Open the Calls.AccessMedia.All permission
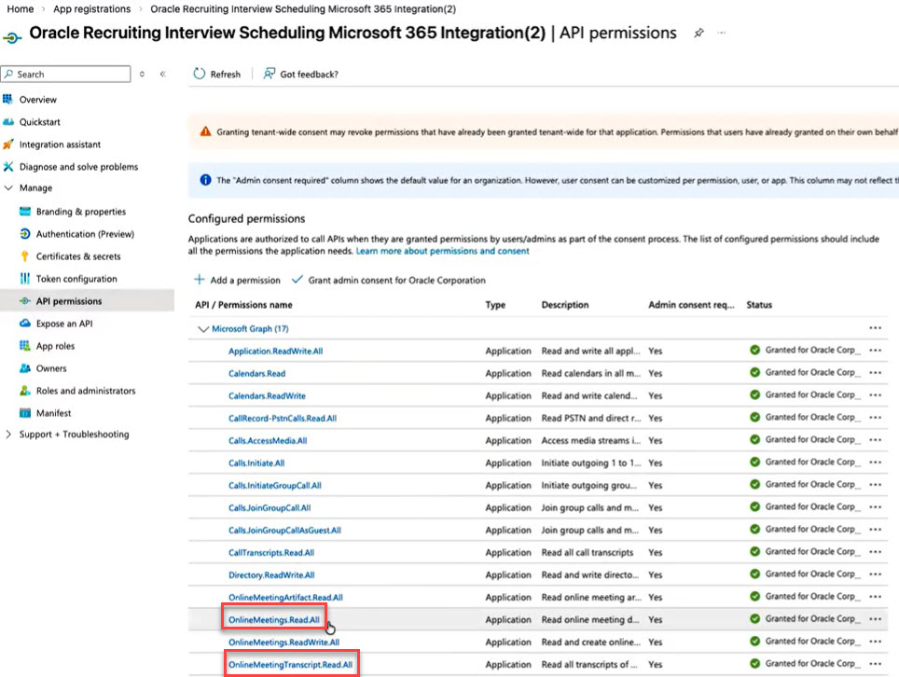The width and height of the screenshot is (899, 677). click(x=268, y=440)
